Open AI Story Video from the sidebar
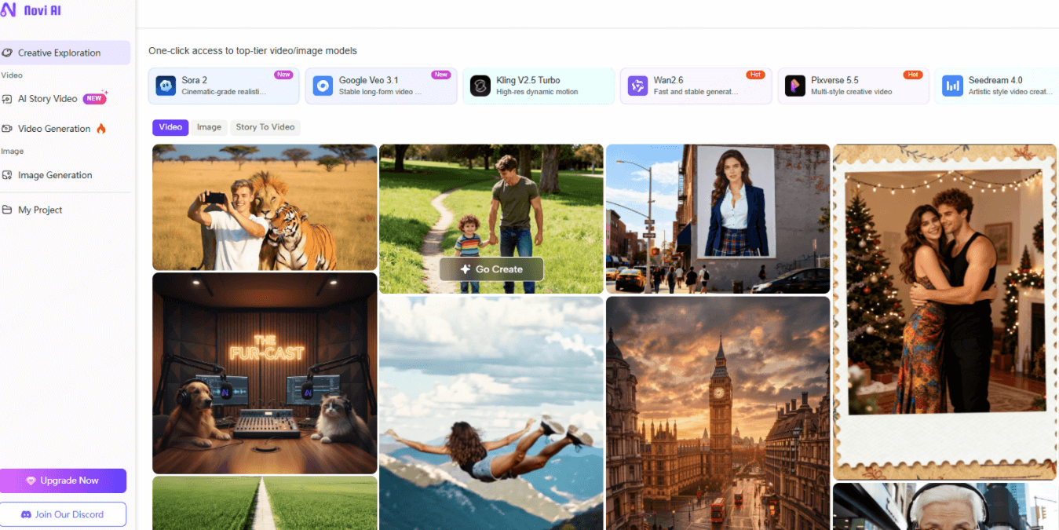Image resolution: width=1059 pixels, height=530 pixels. [x=48, y=99]
